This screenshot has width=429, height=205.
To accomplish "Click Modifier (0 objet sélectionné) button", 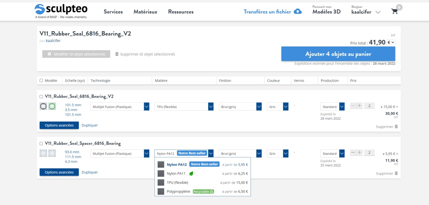I will click(76, 54).
